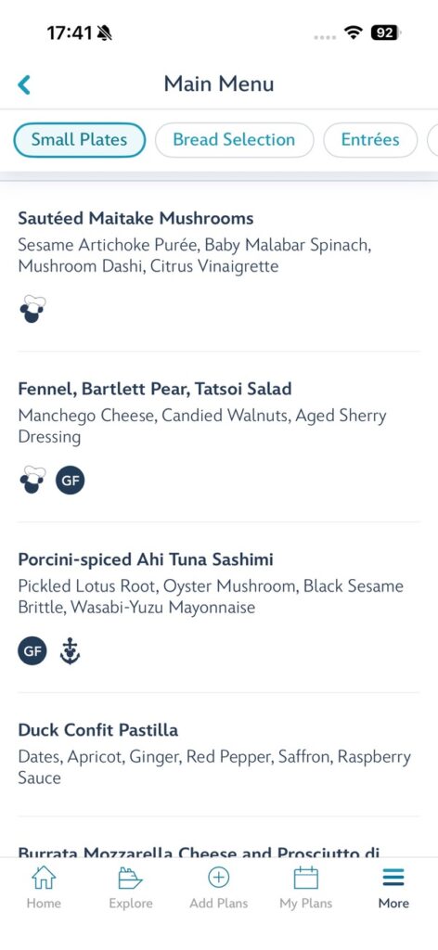438x950 pixels.
Task: Open Add Plans plus circle icon
Action: pyautogui.click(x=219, y=878)
